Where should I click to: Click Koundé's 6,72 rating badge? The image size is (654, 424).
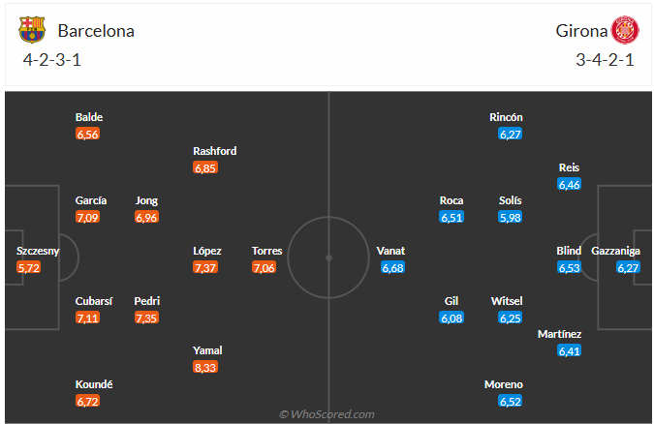point(87,401)
